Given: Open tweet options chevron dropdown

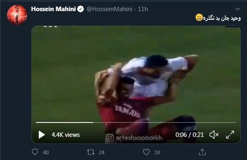Looking at the screenshot, I should click(x=238, y=9).
